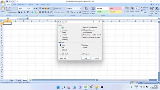Click the insert function fx icon
Image resolution: width=160 pixels, height=90 pixels.
point(27,18)
